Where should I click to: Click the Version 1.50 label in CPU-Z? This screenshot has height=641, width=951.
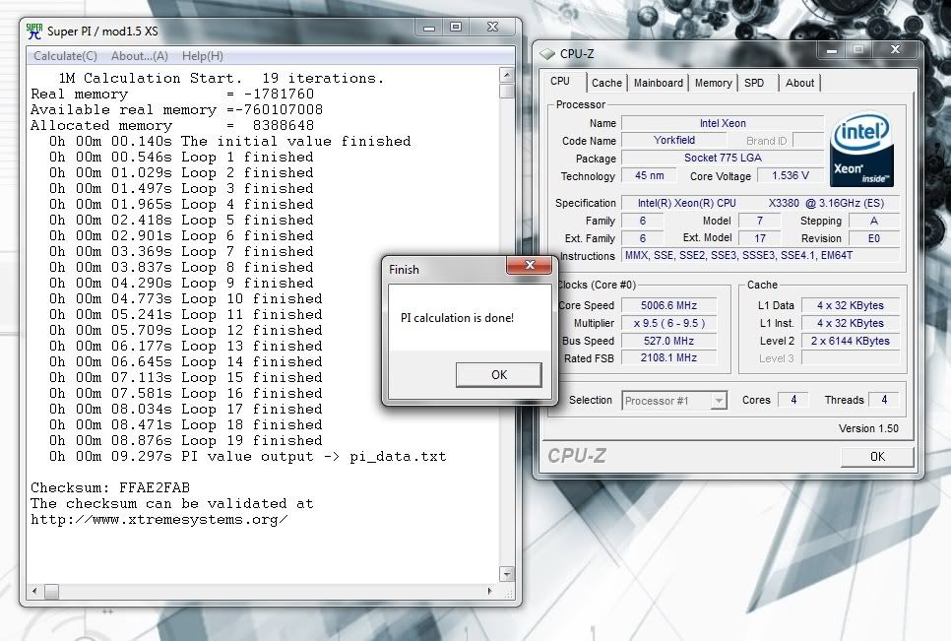click(x=868, y=428)
